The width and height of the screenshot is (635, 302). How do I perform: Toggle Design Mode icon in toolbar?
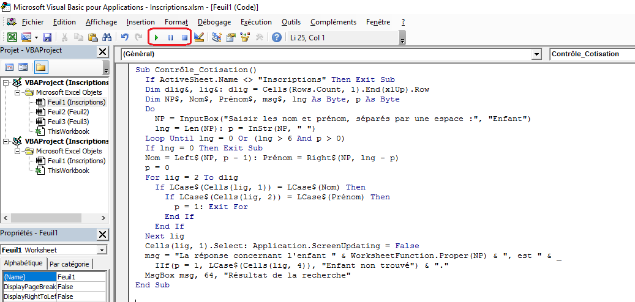pos(198,38)
